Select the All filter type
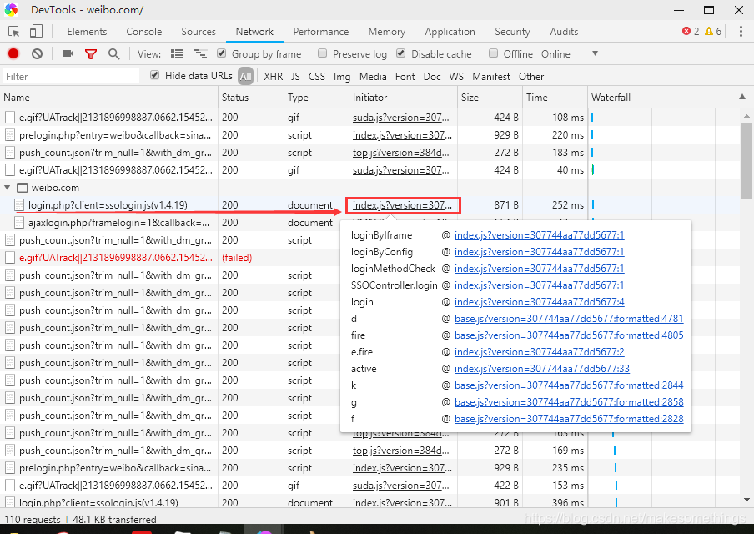The height and width of the screenshot is (534, 754). pyautogui.click(x=246, y=77)
